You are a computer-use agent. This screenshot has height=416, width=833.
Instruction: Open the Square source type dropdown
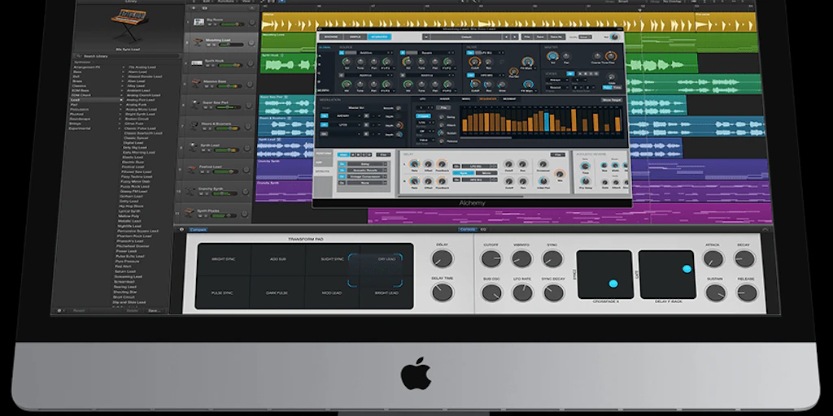[x=428, y=53]
